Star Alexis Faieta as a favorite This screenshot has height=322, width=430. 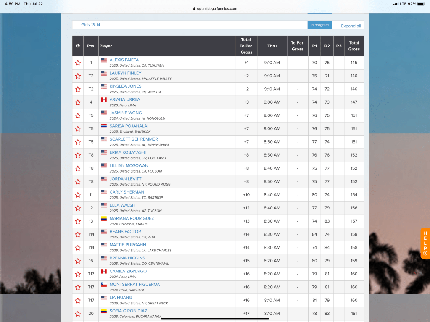pyautogui.click(x=78, y=63)
